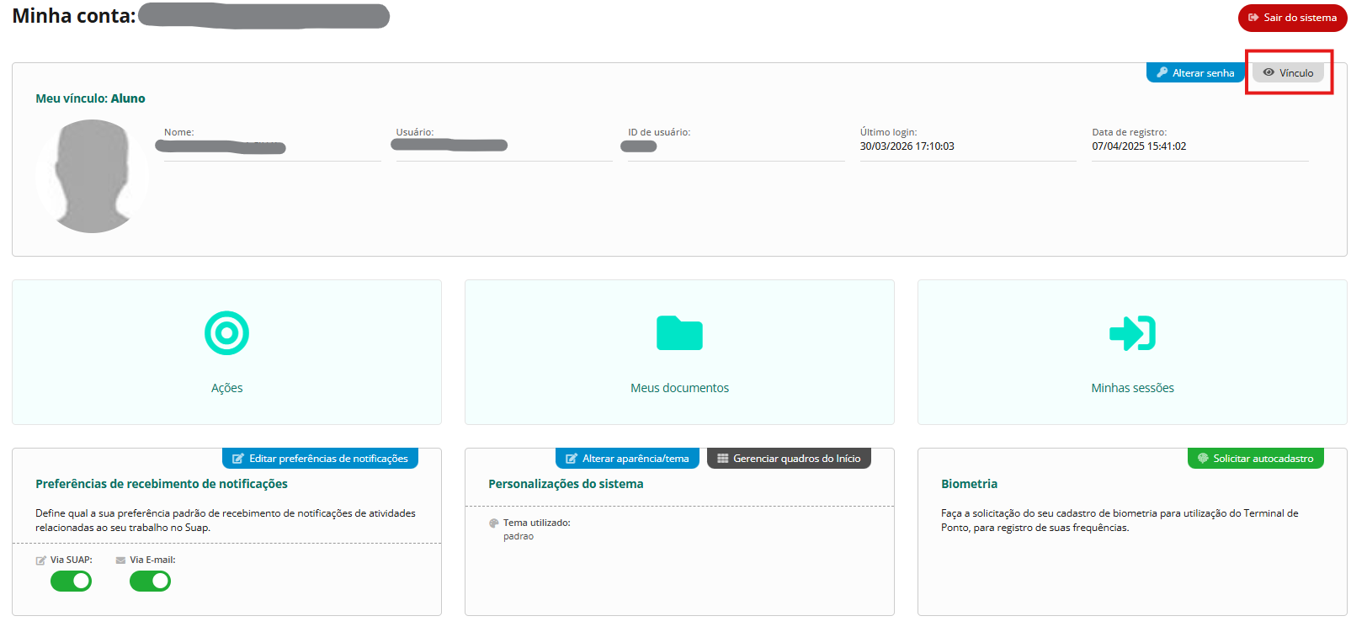Open the Meus documentos card label

pyautogui.click(x=679, y=388)
